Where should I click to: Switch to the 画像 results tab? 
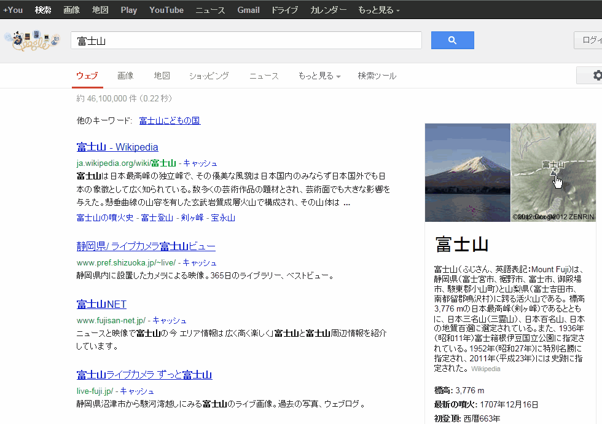coord(125,76)
